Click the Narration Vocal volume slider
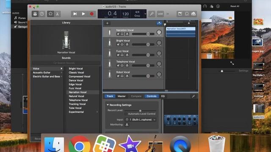Screen dimensions: 271x152 pos(143,34)
